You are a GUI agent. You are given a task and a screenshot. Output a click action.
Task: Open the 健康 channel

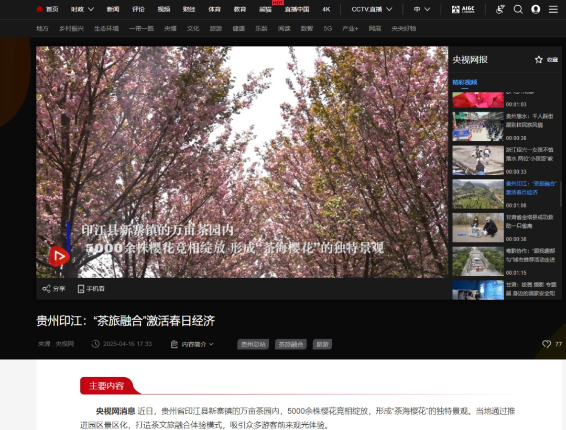click(x=238, y=28)
